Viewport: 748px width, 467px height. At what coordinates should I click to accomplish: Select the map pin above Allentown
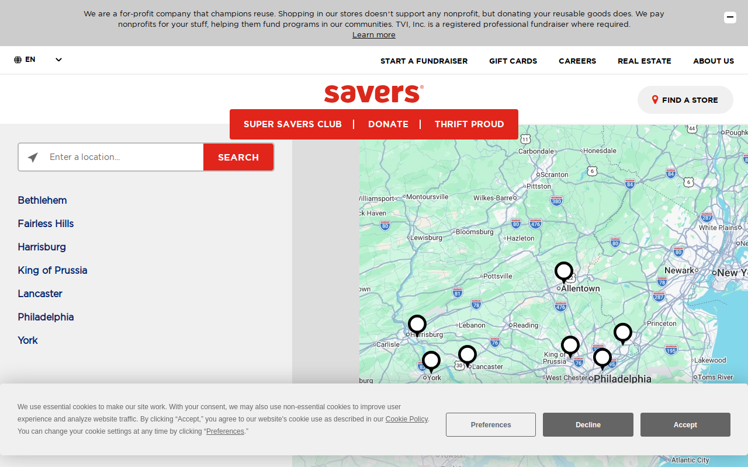[564, 273]
